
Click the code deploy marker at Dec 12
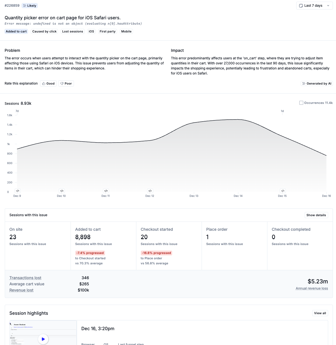point(150,191)
